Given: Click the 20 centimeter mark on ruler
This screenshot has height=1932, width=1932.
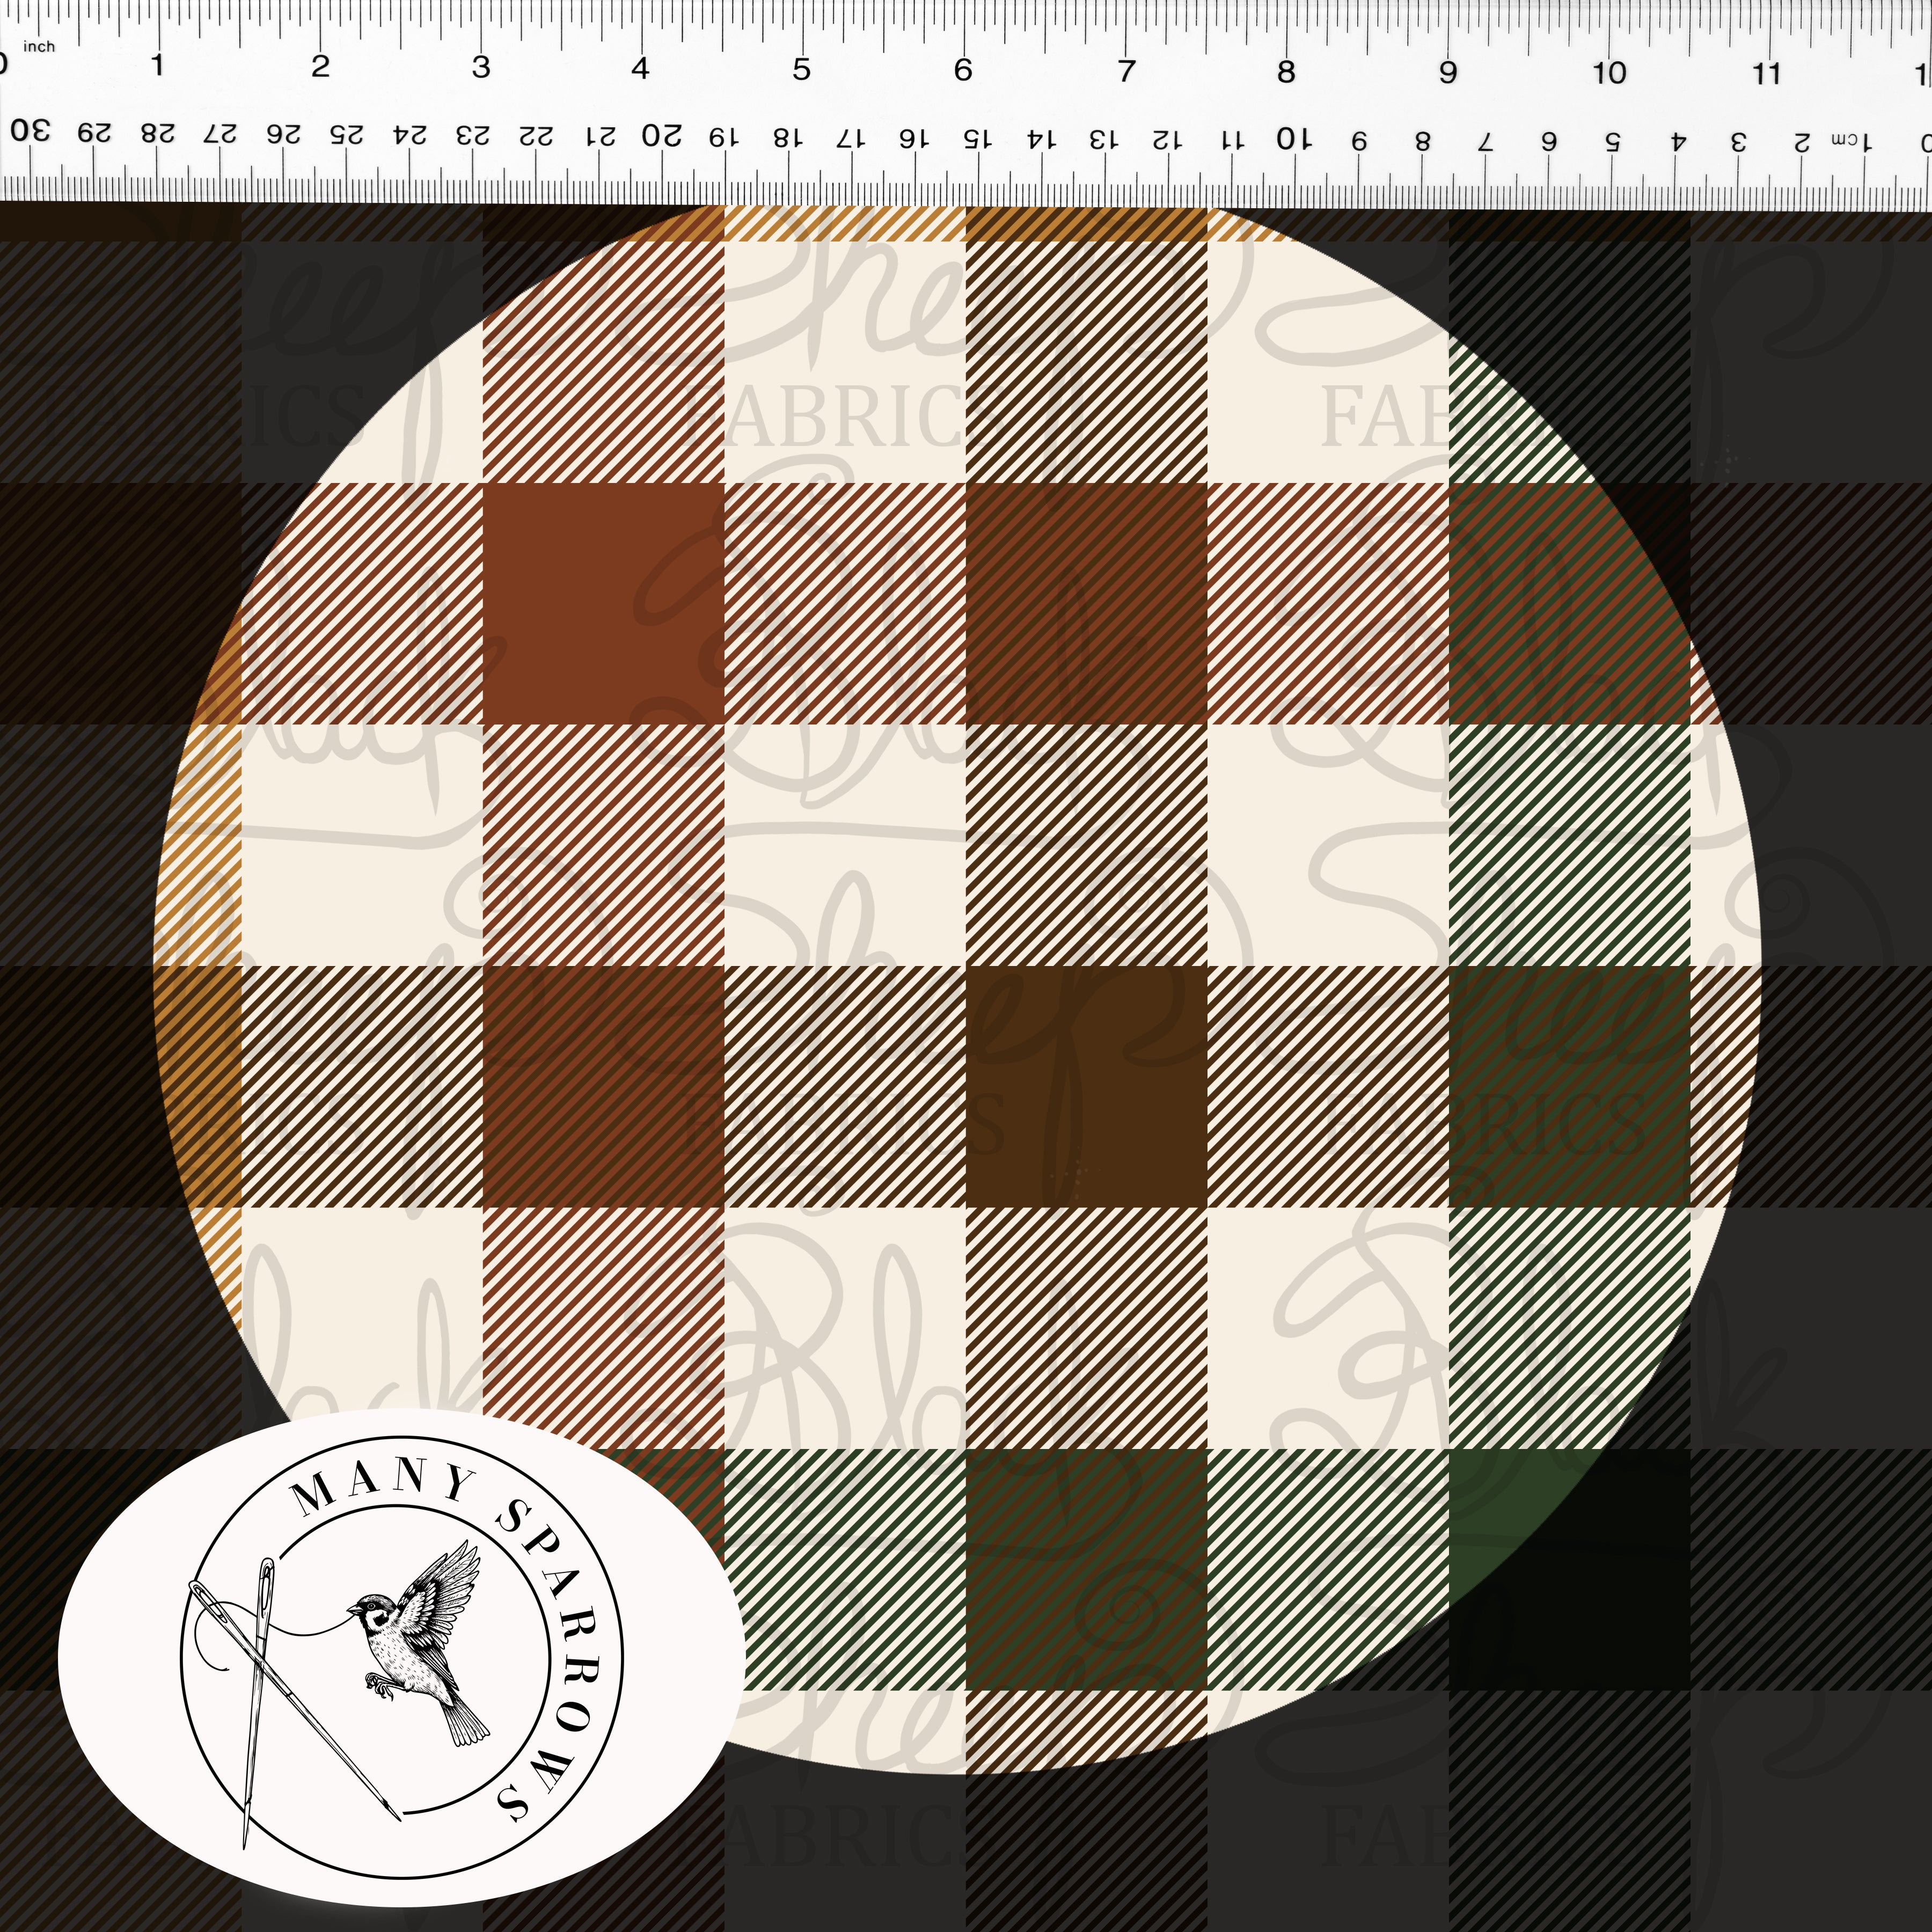Looking at the screenshot, I should [x=661, y=134].
